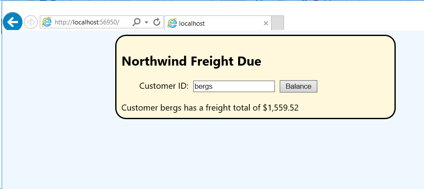Click the IE logo on localhost tab

tap(172, 23)
